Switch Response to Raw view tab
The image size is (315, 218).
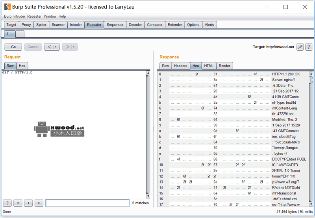pos(165,66)
